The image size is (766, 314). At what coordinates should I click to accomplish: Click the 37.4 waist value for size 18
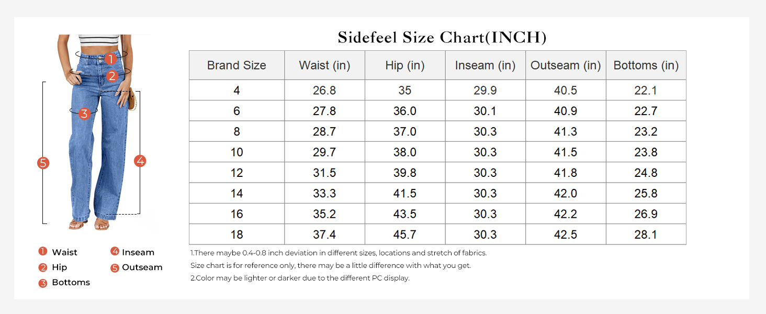coord(324,234)
